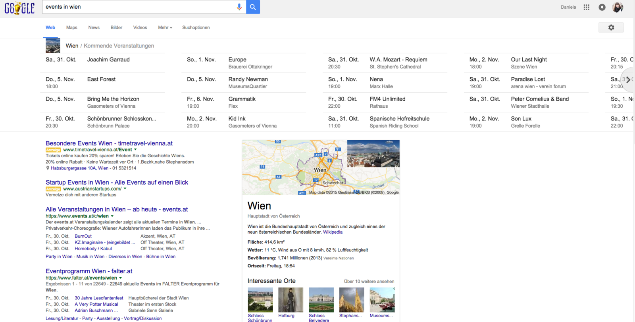This screenshot has width=635, height=322.
Task: Open 'Besondere Events Wien' ad result
Action: pyautogui.click(x=109, y=143)
